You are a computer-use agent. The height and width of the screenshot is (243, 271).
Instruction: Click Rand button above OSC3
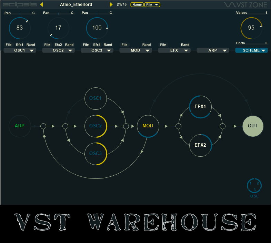point(108,45)
